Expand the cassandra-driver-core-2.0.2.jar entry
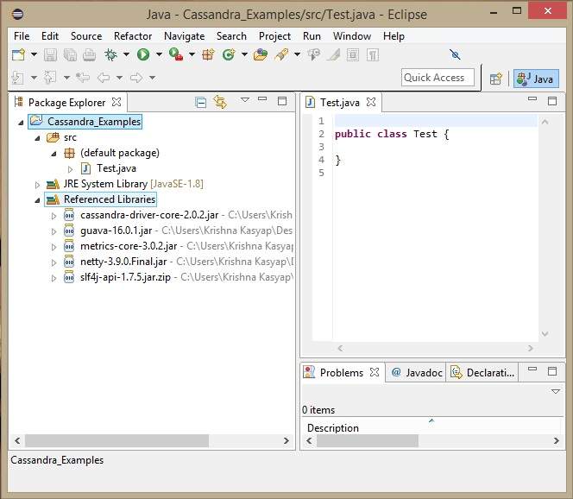Image resolution: width=573 pixels, height=499 pixels. click(x=54, y=215)
